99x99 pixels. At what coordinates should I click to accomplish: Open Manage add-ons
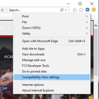pos(52,60)
